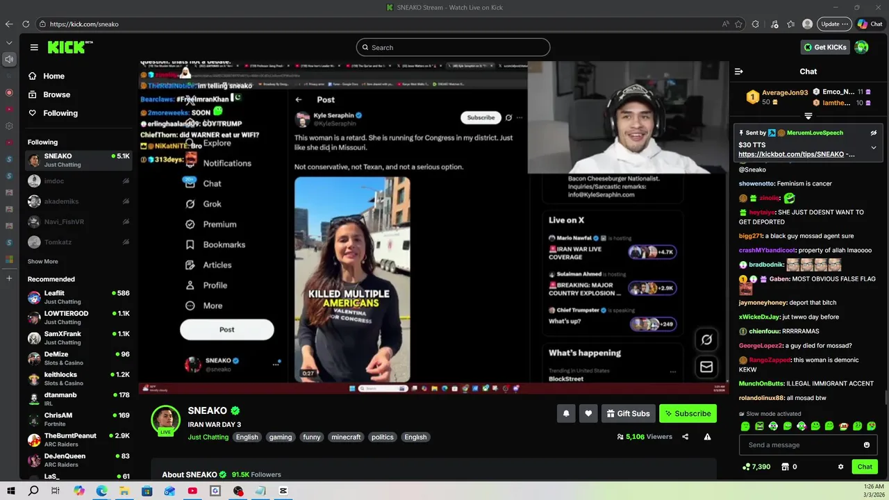Send message with green Chat button
The height and width of the screenshot is (500, 889).
tap(865, 467)
